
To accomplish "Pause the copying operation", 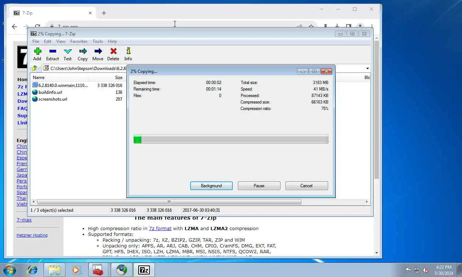I will pos(259,186).
